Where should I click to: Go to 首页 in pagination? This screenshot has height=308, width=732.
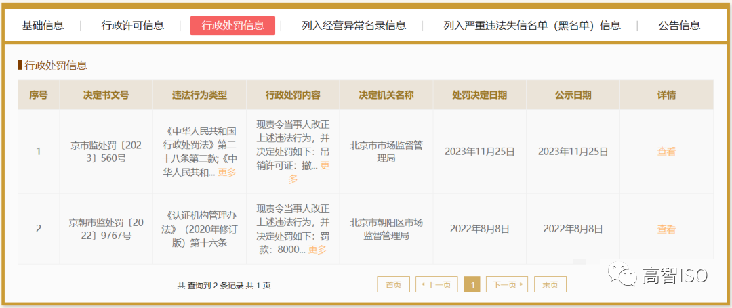coord(394,284)
